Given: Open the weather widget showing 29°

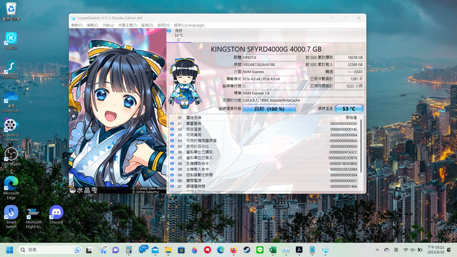Looking at the screenshot, I should tap(103, 250).
